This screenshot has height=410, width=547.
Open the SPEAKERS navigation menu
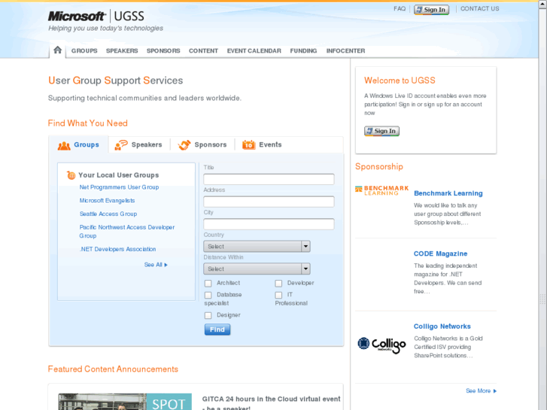click(x=122, y=51)
